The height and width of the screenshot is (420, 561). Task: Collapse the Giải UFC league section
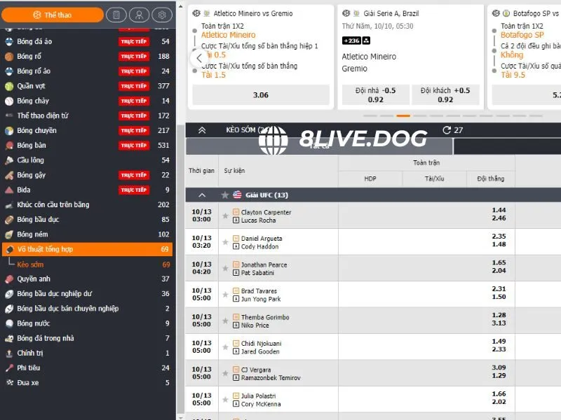[202, 195]
